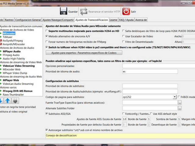Select the VideoLan Video Streaming engine

click(x=19, y=66)
